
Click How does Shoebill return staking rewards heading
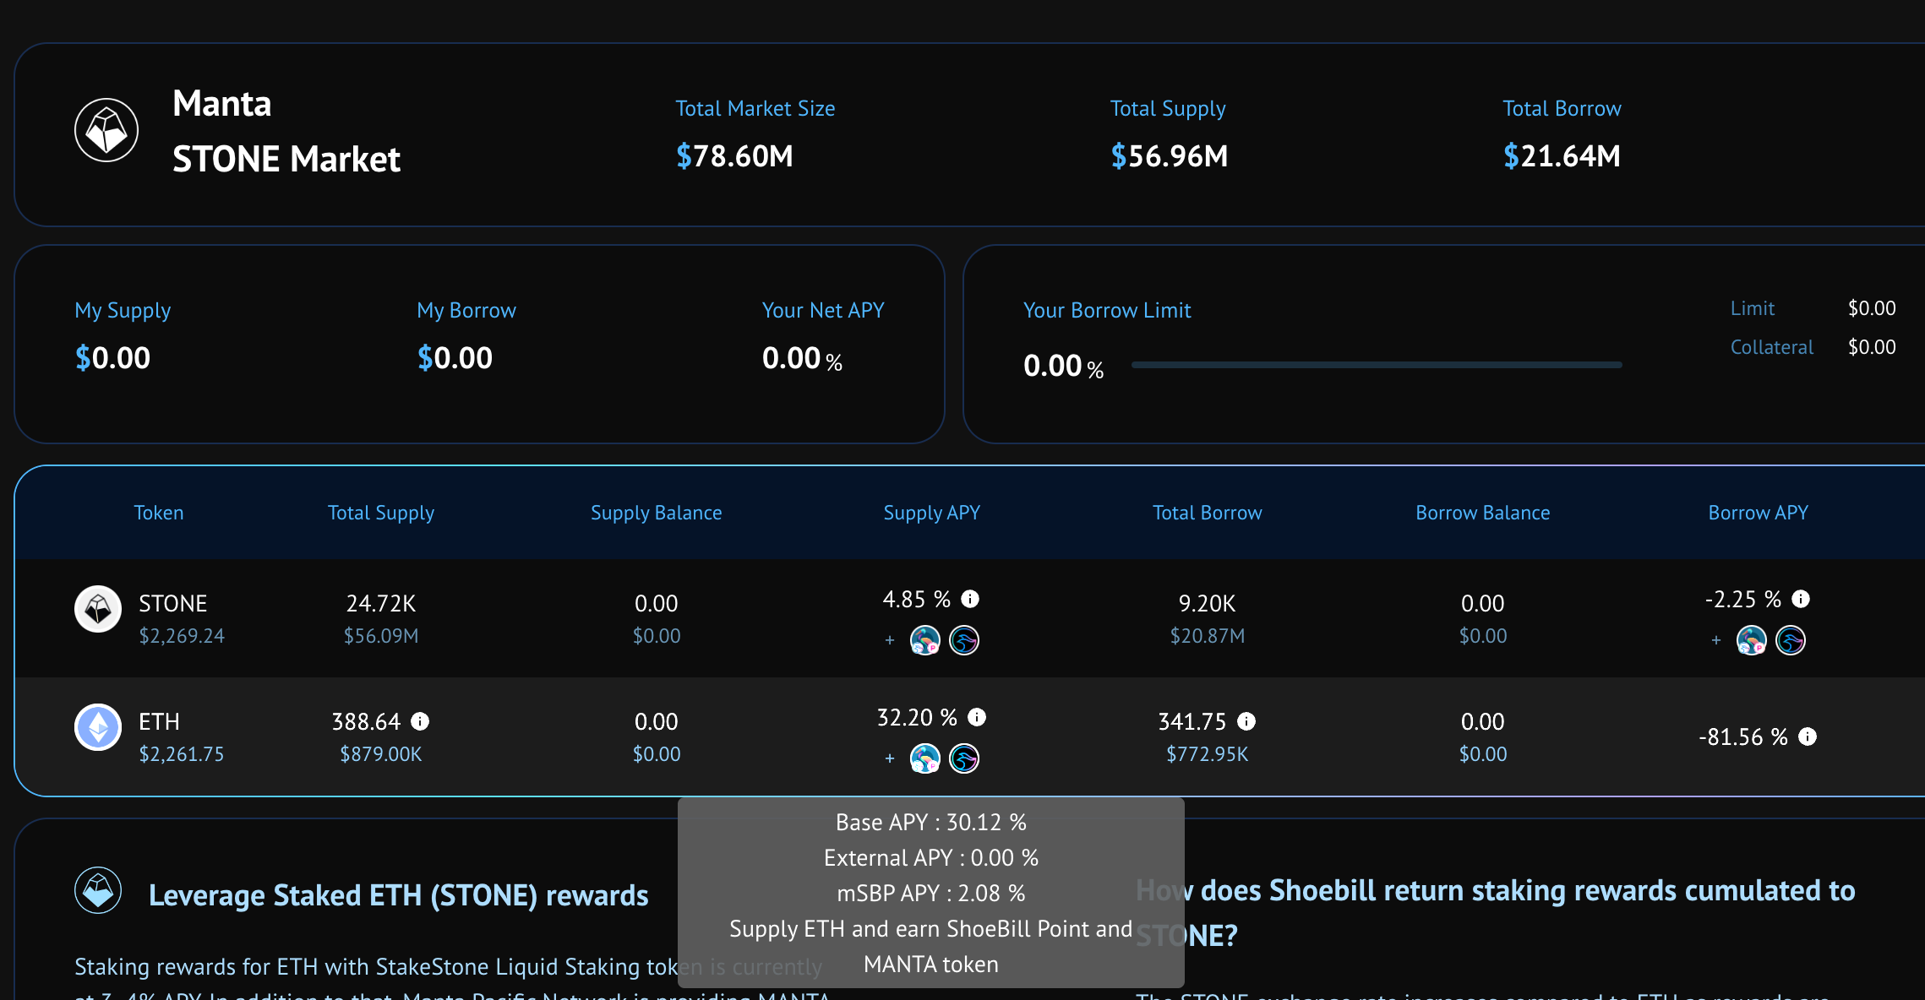tap(1496, 913)
